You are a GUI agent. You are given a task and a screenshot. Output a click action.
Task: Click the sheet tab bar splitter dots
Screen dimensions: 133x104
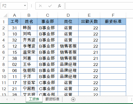coord(132,100)
